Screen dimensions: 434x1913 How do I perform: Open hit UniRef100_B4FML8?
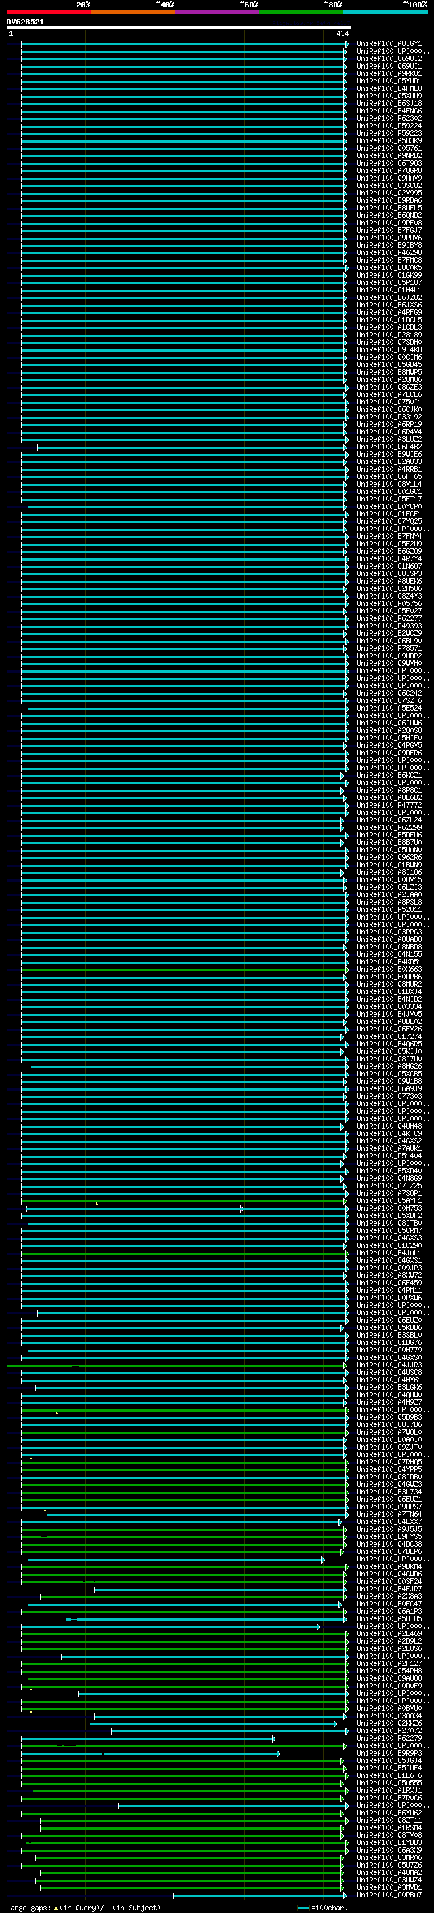[x=389, y=88]
